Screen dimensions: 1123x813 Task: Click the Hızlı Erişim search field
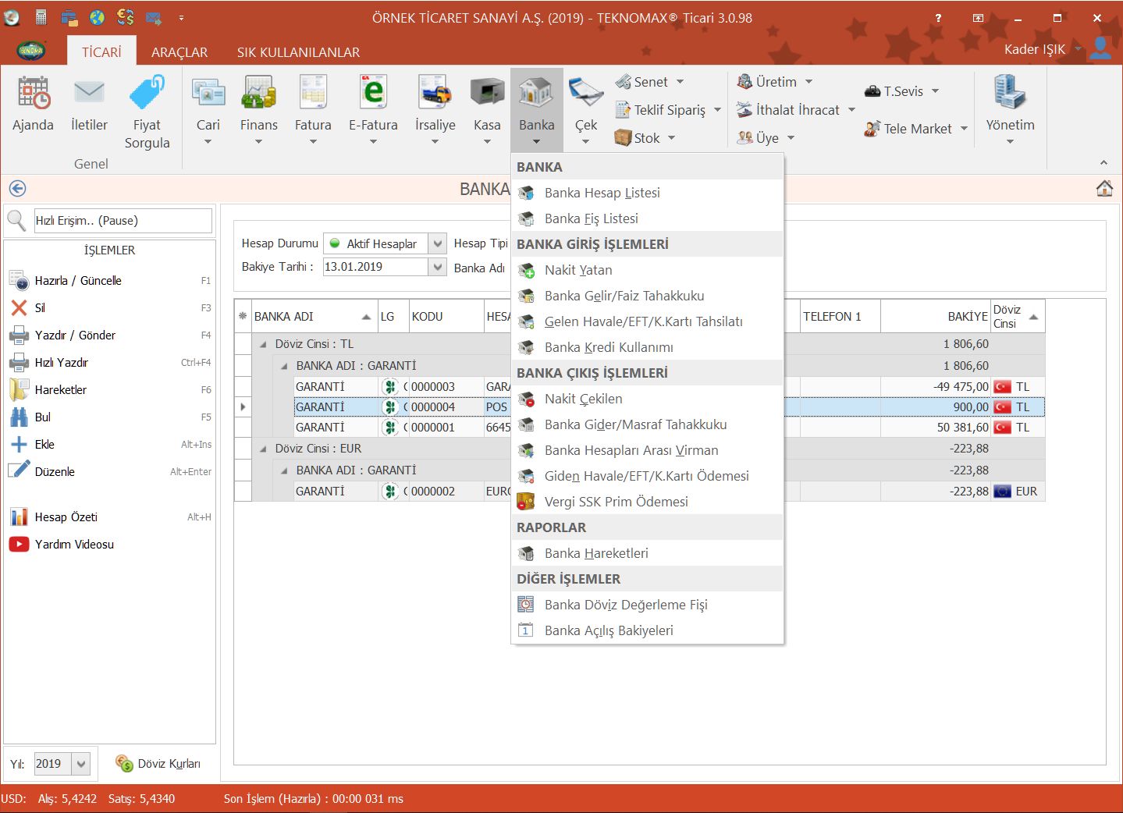click(x=123, y=221)
